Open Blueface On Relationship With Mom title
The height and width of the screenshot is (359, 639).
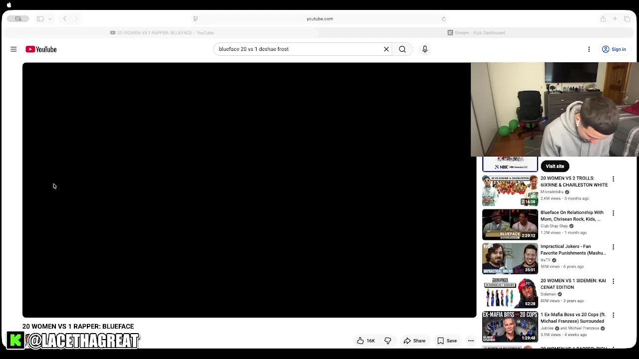click(x=572, y=216)
